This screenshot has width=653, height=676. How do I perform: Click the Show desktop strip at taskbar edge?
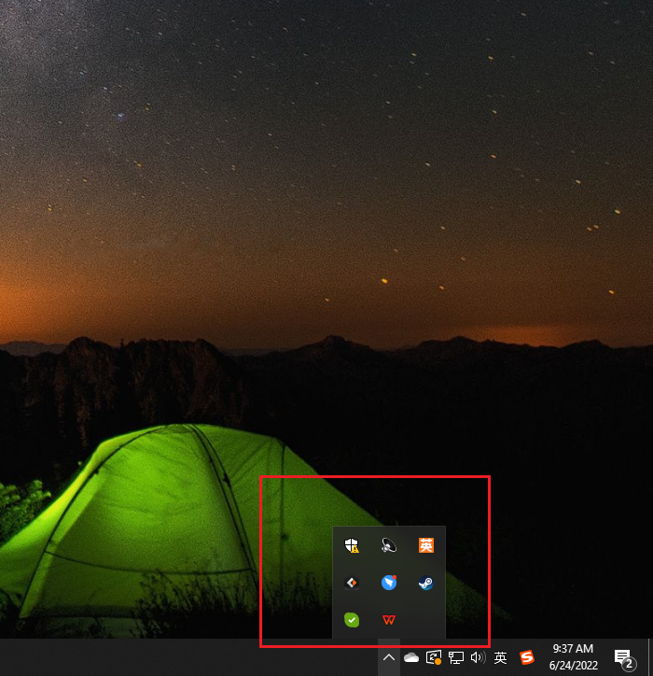tap(649, 657)
